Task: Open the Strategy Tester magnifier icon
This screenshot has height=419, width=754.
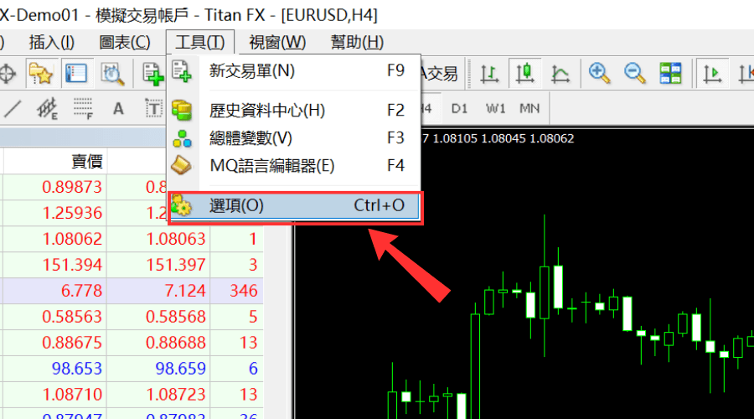Action: (x=112, y=74)
